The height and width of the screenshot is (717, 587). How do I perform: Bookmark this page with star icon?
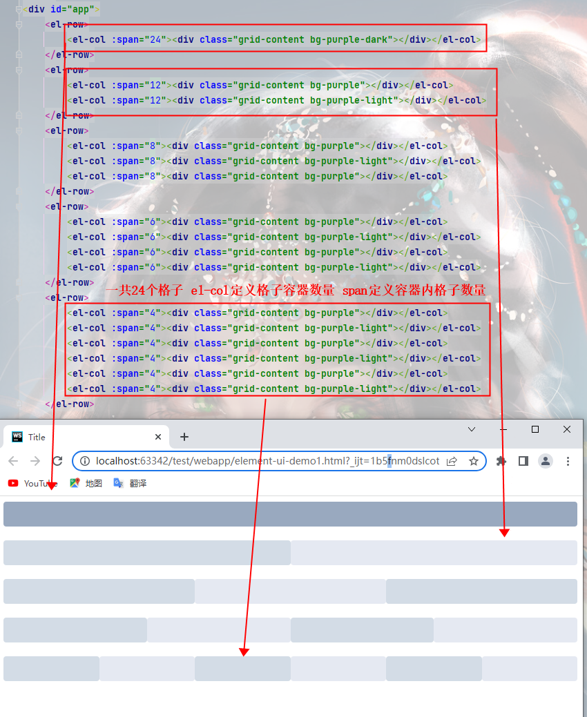click(x=474, y=461)
